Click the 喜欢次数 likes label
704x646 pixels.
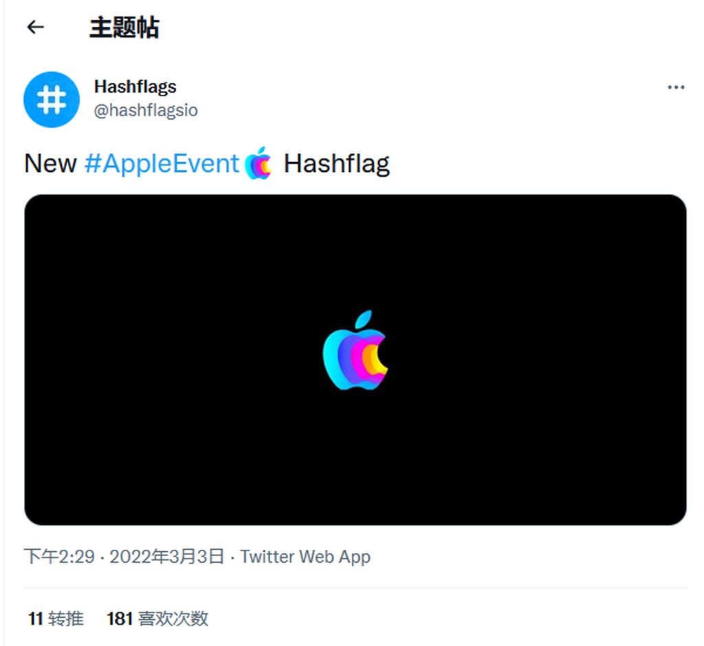click(173, 619)
